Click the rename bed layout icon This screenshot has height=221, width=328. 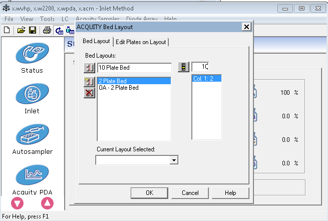(x=89, y=68)
